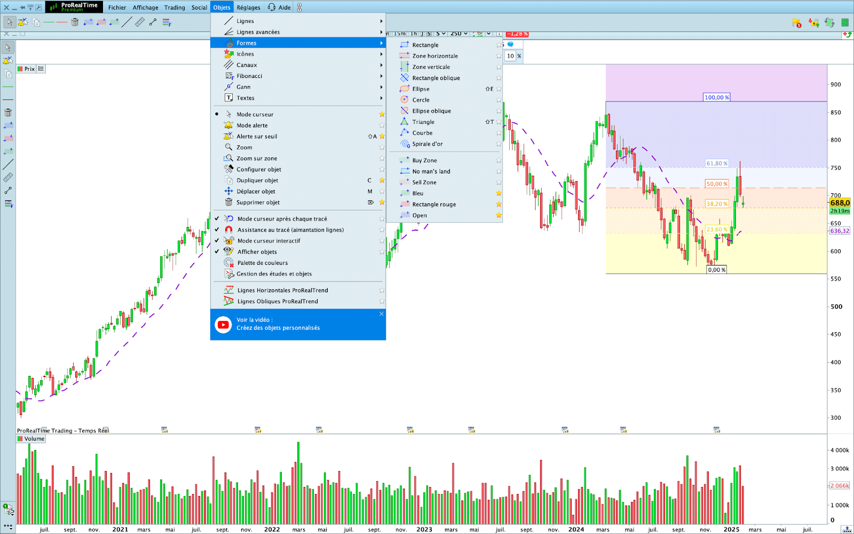Open Palette de couleurs

click(262, 263)
